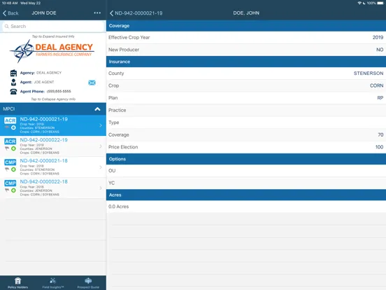Select the Practice row
Viewport: 386px width, 290px height.
246,110
